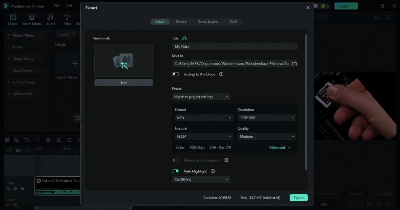Viewport: 400px width, 210px height.
Task: Turn off the Auto Highlight toggle
Action: (175, 171)
